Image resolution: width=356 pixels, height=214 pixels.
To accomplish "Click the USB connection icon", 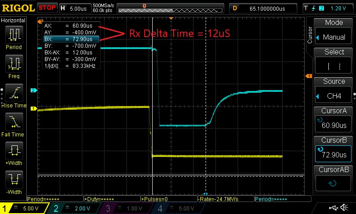I will [333, 207].
